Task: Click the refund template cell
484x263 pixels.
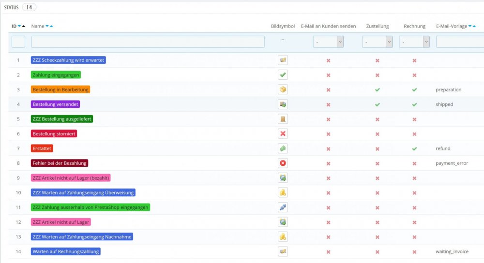Action: pyautogui.click(x=443, y=148)
